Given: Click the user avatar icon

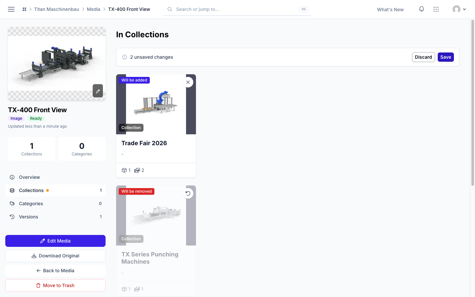Looking at the screenshot, I should pos(457,9).
